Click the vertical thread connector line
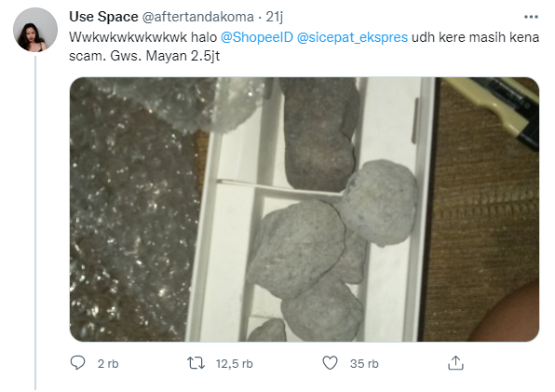This screenshot has width=555, height=392. [35, 223]
